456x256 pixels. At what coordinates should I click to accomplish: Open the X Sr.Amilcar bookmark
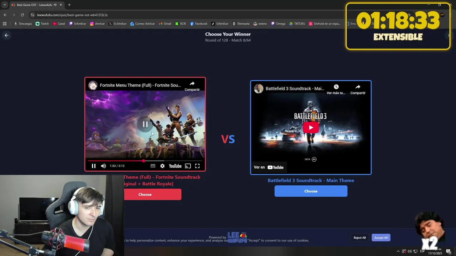click(118, 24)
